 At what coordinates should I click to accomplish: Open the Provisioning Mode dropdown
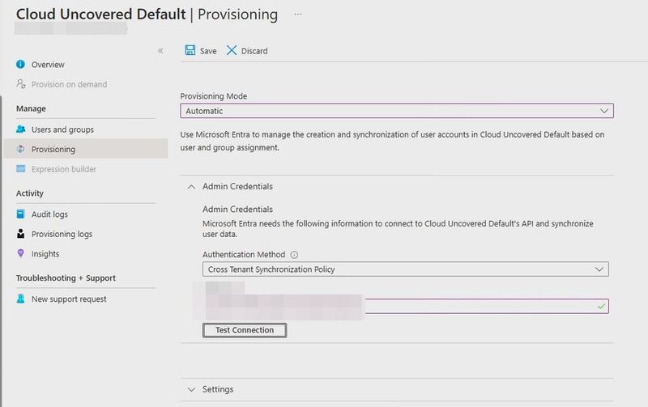click(x=397, y=111)
